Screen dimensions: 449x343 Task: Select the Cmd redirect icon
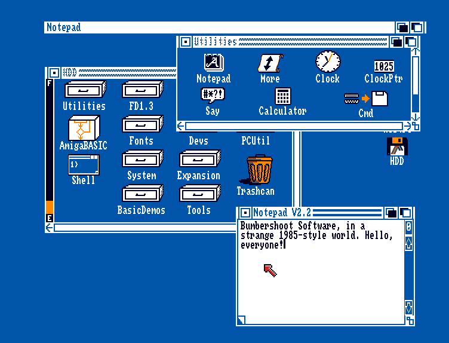tap(365, 99)
